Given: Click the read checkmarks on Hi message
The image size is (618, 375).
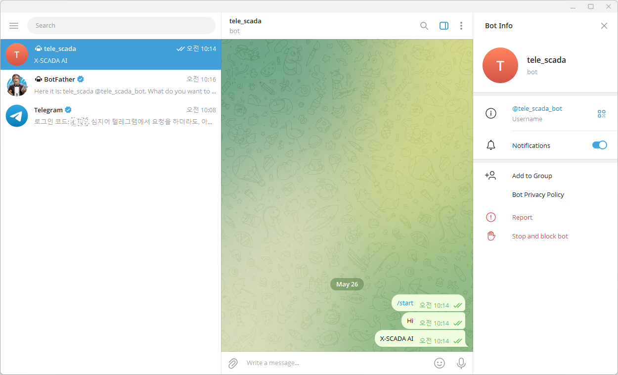Looking at the screenshot, I should [x=457, y=324].
